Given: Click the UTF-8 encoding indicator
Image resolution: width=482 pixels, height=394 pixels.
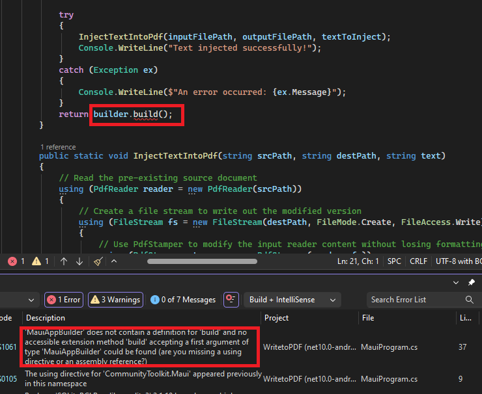Looking at the screenshot, I should point(459,261).
